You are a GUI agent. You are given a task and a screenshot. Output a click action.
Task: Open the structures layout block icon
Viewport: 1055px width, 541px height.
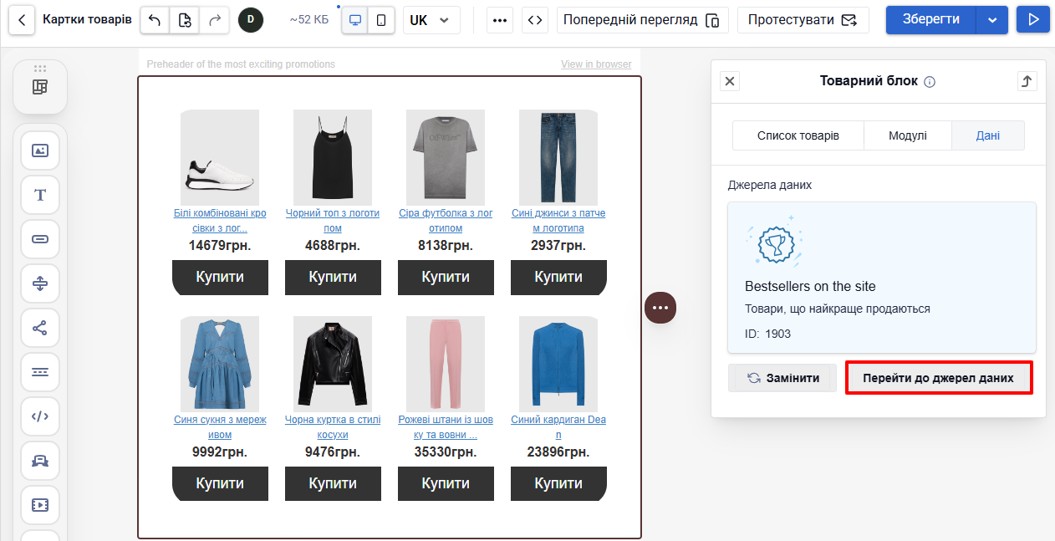point(40,87)
